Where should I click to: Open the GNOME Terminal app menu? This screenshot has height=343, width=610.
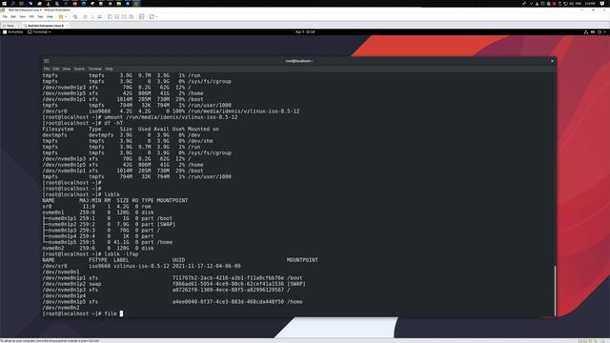[39, 31]
